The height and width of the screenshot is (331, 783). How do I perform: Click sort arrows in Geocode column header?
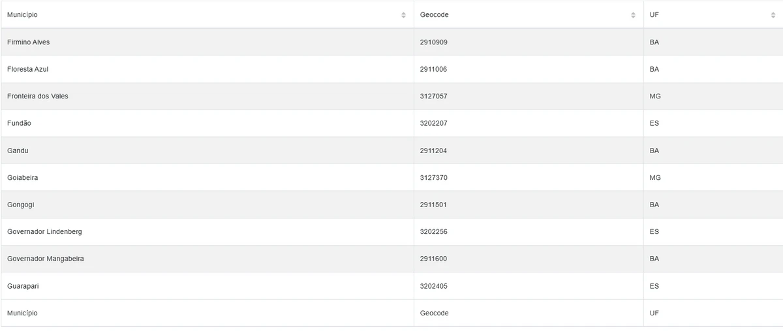pos(633,15)
